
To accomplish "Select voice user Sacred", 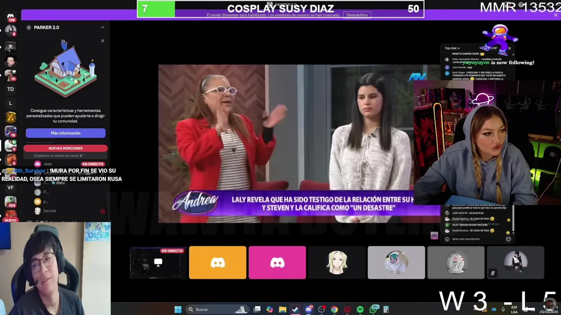I will [50, 211].
